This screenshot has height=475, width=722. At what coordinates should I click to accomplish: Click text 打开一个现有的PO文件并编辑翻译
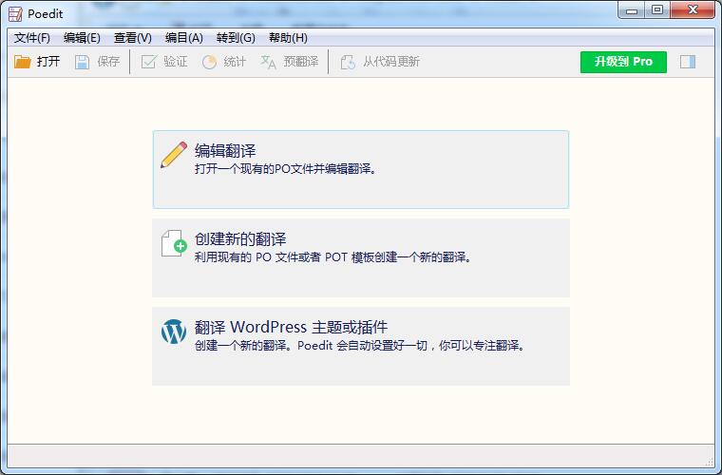(x=286, y=169)
